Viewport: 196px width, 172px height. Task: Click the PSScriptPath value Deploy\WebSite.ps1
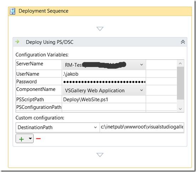[104, 100]
